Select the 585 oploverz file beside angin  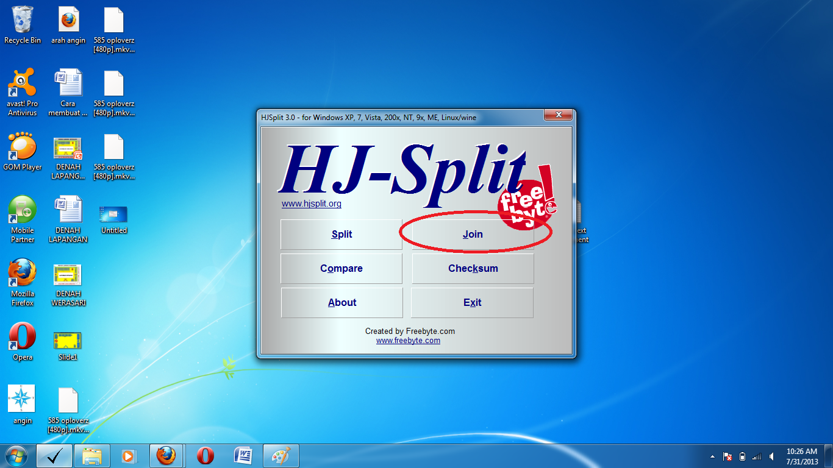tap(68, 409)
